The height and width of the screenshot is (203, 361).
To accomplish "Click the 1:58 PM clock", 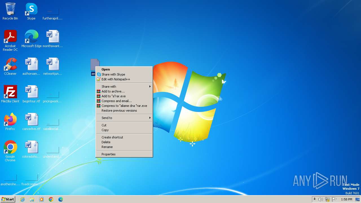I will 347,199.
